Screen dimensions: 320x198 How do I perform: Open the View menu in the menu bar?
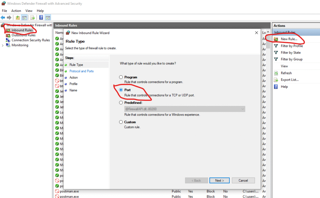tap(29, 11)
